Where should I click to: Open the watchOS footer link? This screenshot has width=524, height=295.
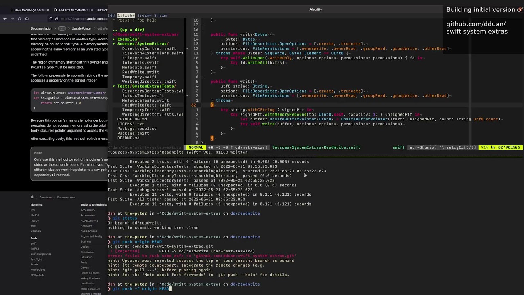[x=36, y=231]
